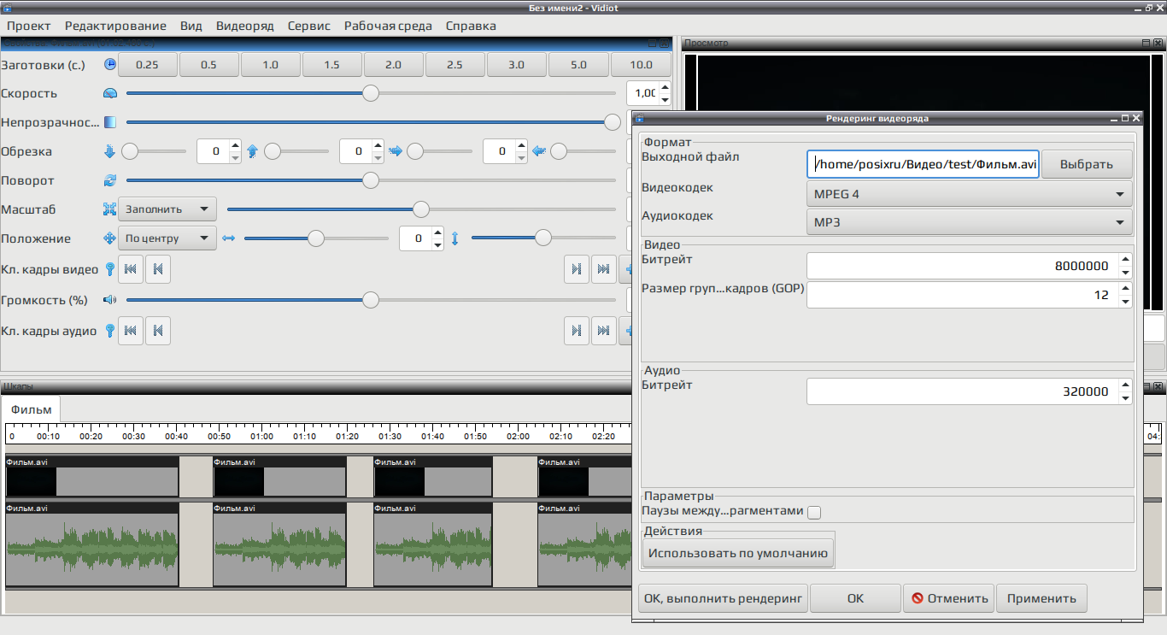Click the Выбрать output file button
The width and height of the screenshot is (1167, 635).
(1087, 164)
